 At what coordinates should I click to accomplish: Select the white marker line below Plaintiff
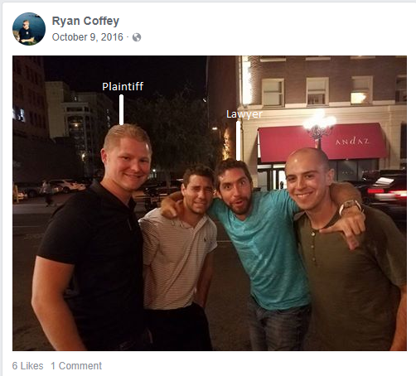(121, 109)
